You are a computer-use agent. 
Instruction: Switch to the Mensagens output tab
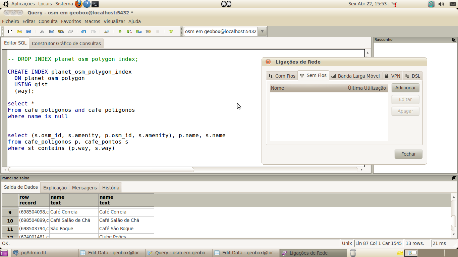[x=84, y=188]
